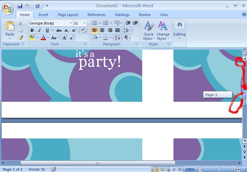
Task: Click zoom slider handle
Action: click(219, 169)
